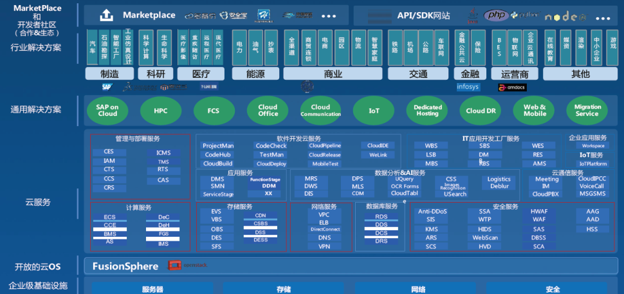Click the Node.js logo
The height and width of the screenshot is (294, 624).
pyautogui.click(x=565, y=17)
